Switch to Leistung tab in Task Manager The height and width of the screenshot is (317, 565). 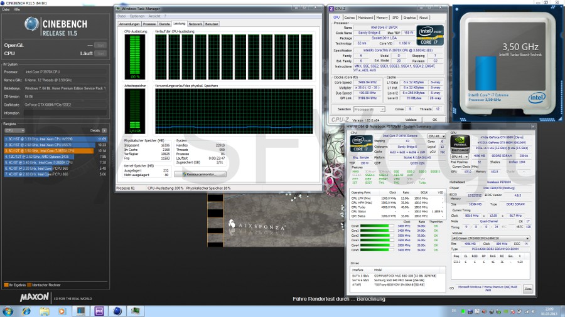pos(179,23)
